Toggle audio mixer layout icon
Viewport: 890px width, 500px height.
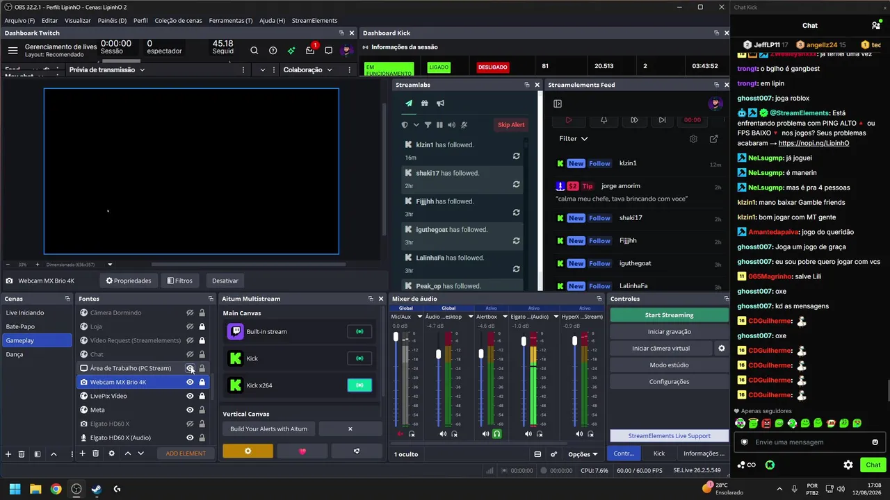537,454
